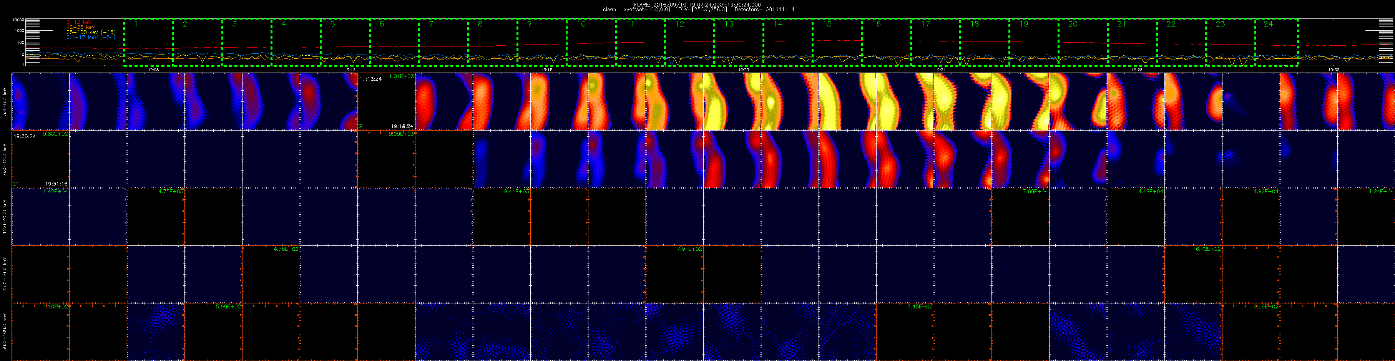Select the interval box numbered 12

tap(689, 42)
